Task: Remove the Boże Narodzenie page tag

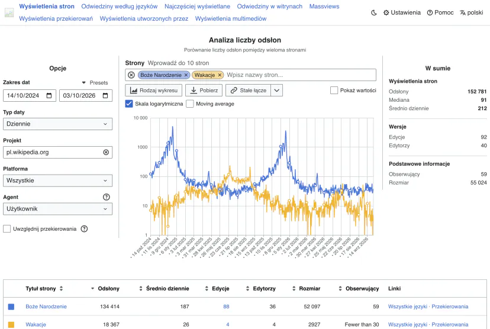Action: click(x=186, y=75)
